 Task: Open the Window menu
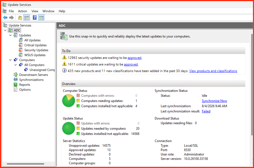point(48,11)
